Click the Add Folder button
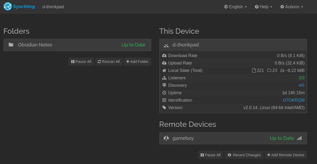Screen dimensions: 317x164 pyautogui.click(x=137, y=62)
